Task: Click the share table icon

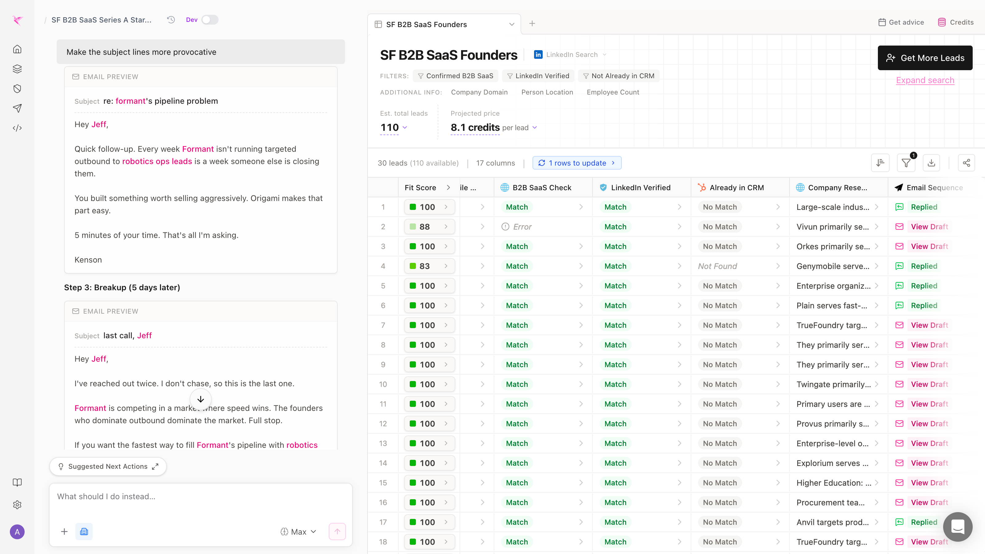Action: coord(966,163)
